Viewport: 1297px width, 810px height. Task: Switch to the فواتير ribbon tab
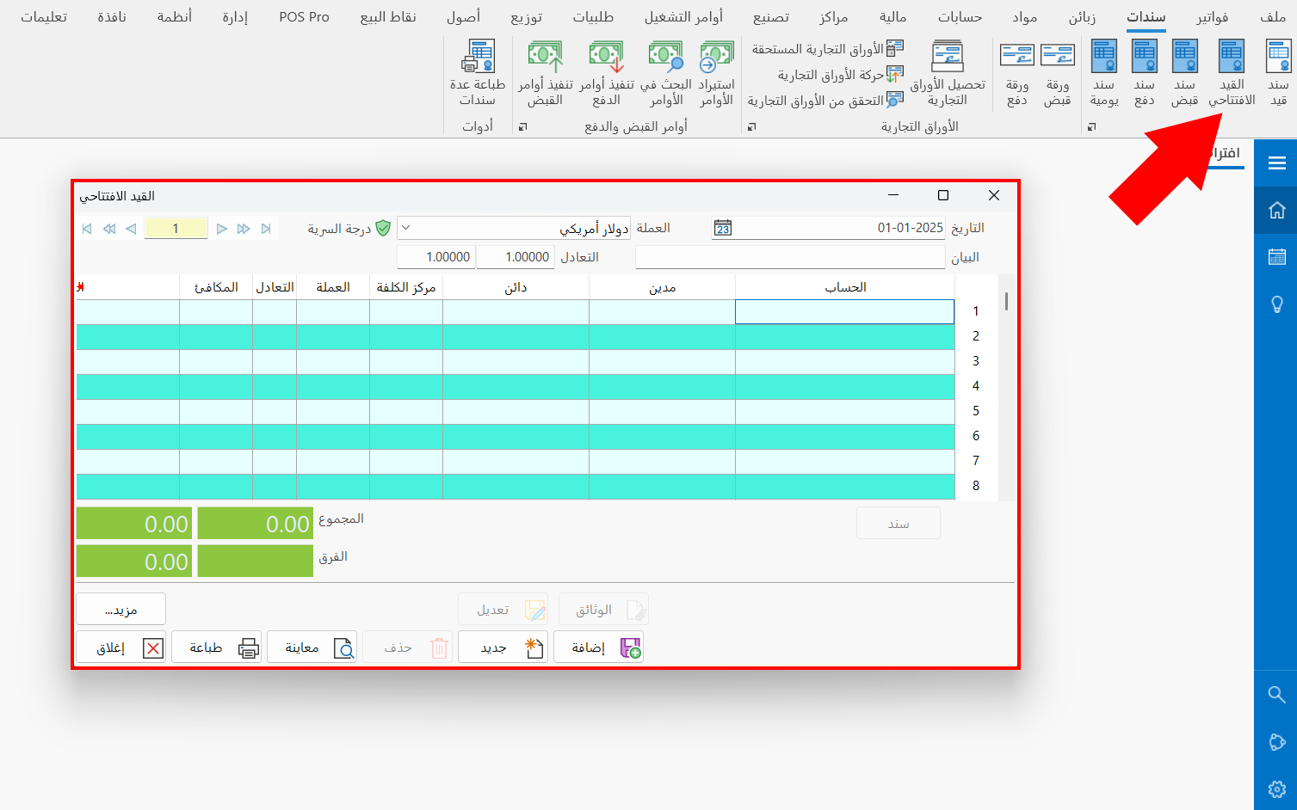coord(1212,17)
